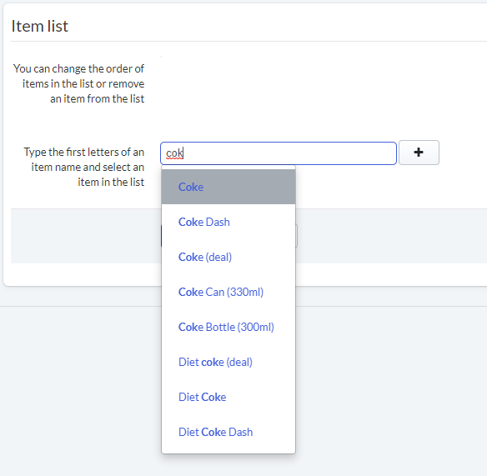The width and height of the screenshot is (487, 476).
Task: Click the Item list heading
Action: coord(40,26)
